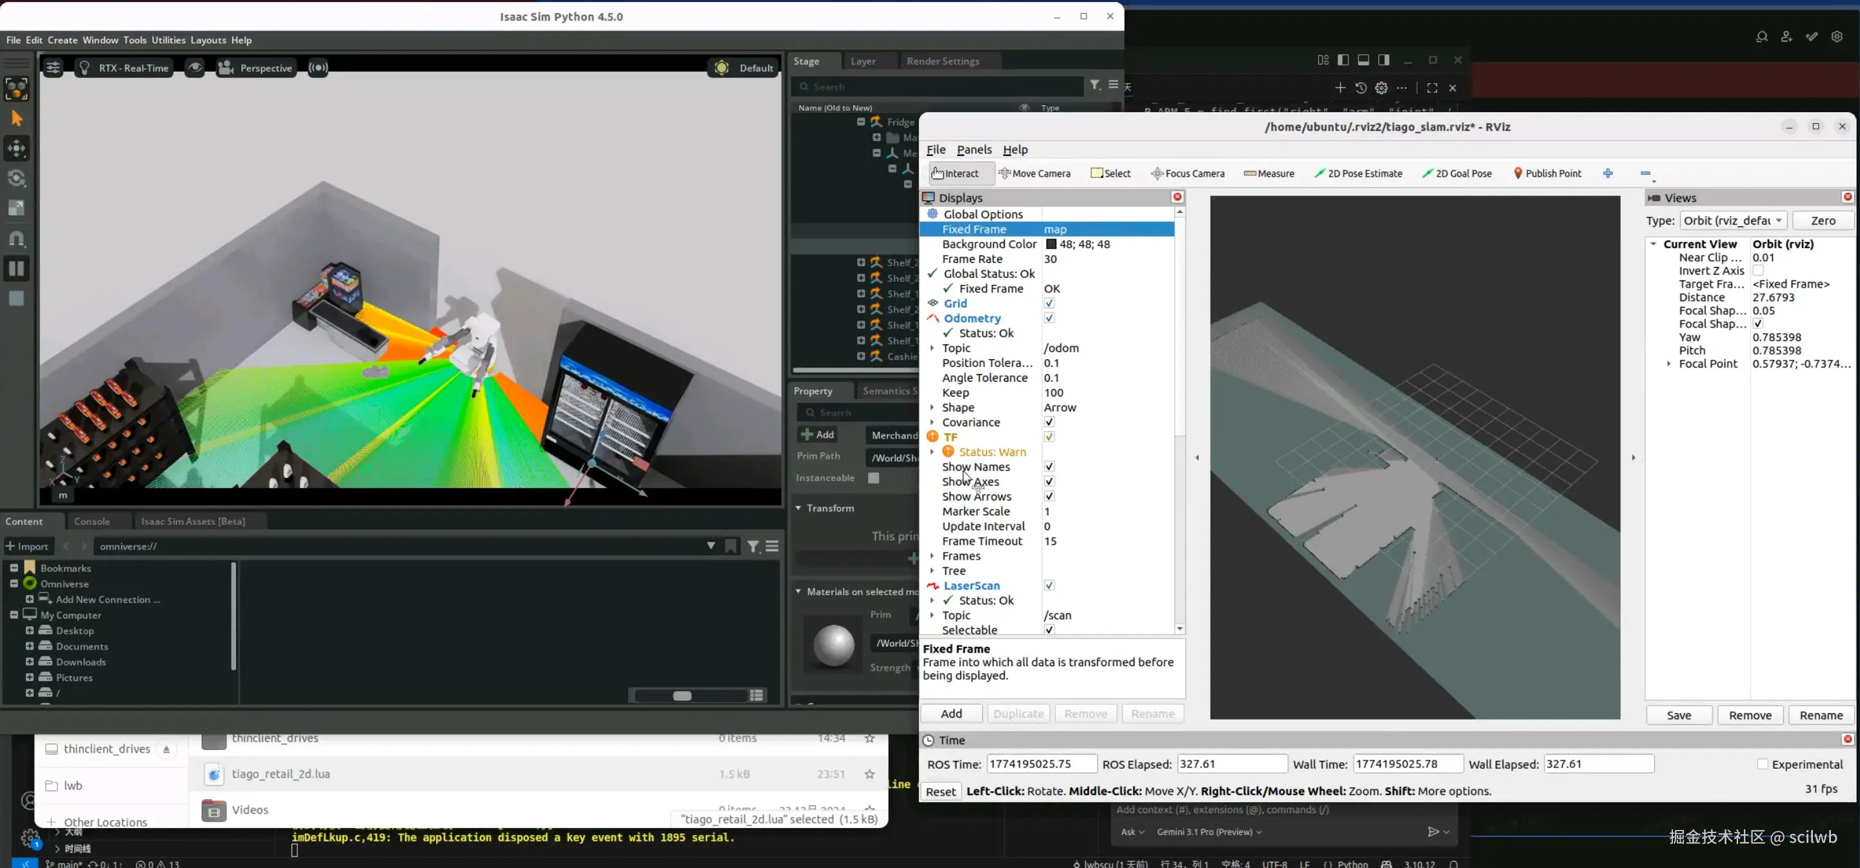Click the 2D Goal Pose tool
The image size is (1860, 868).
pos(1457,173)
